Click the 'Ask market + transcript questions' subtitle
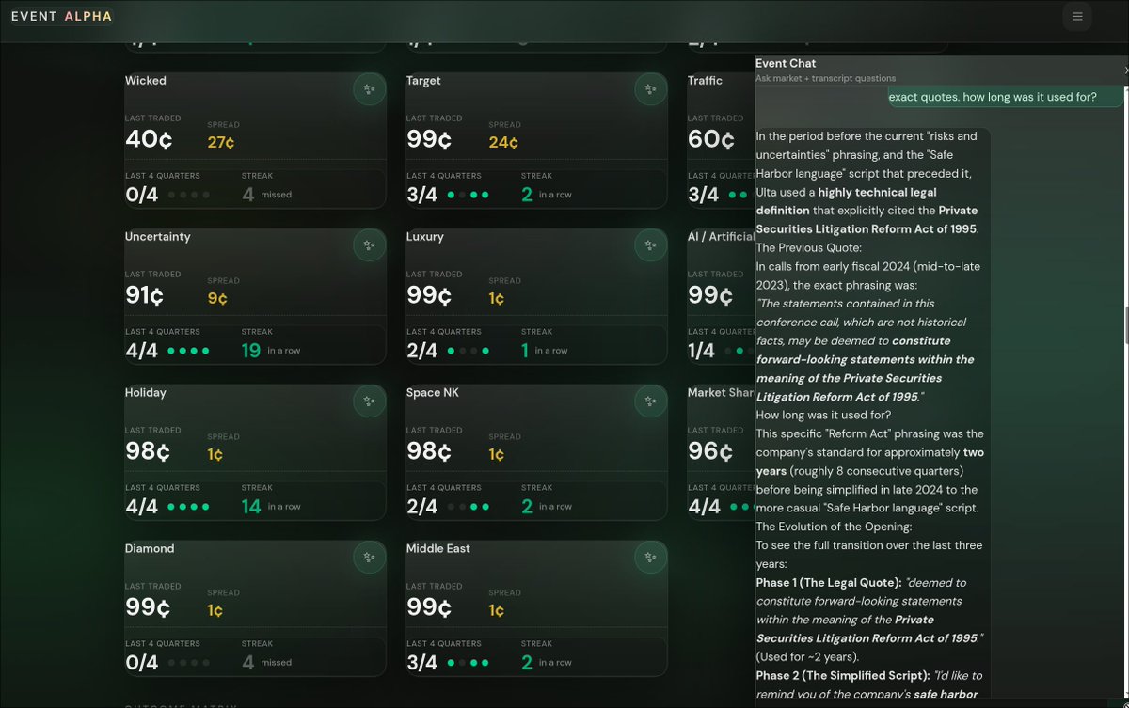The image size is (1129, 708). pyautogui.click(x=826, y=78)
